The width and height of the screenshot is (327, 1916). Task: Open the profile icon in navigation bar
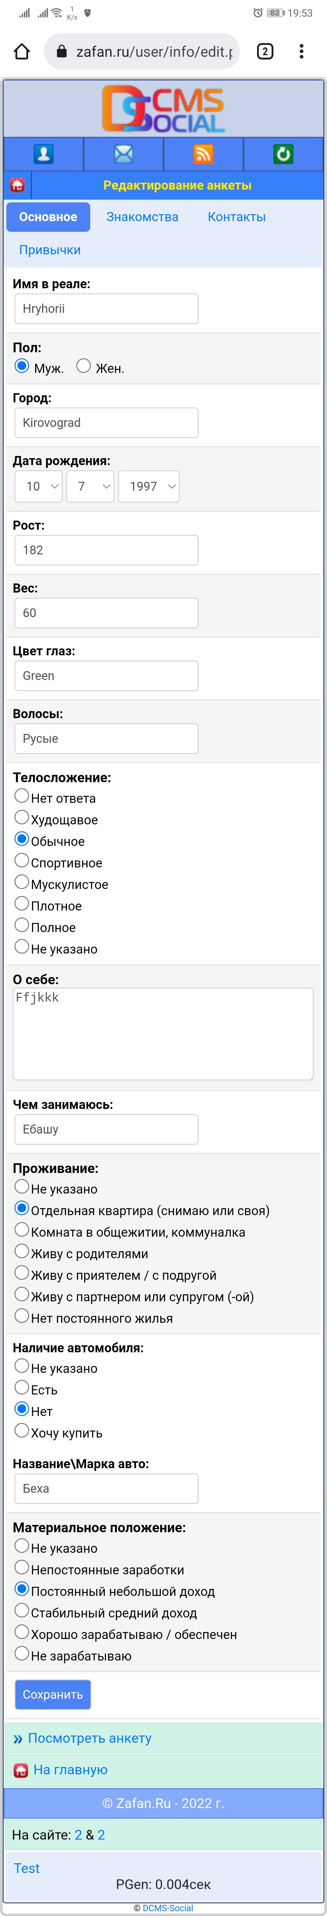coord(44,154)
